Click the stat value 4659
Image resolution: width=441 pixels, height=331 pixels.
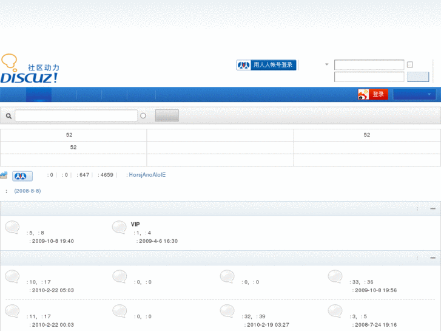[x=107, y=175]
